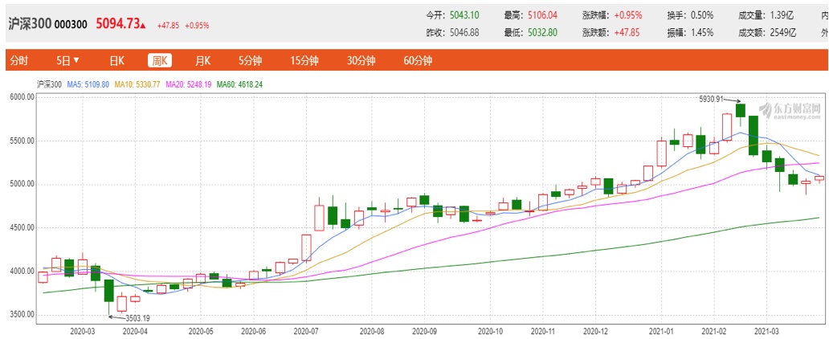Click the MA20 legend label
829x339 pixels.
(x=188, y=84)
